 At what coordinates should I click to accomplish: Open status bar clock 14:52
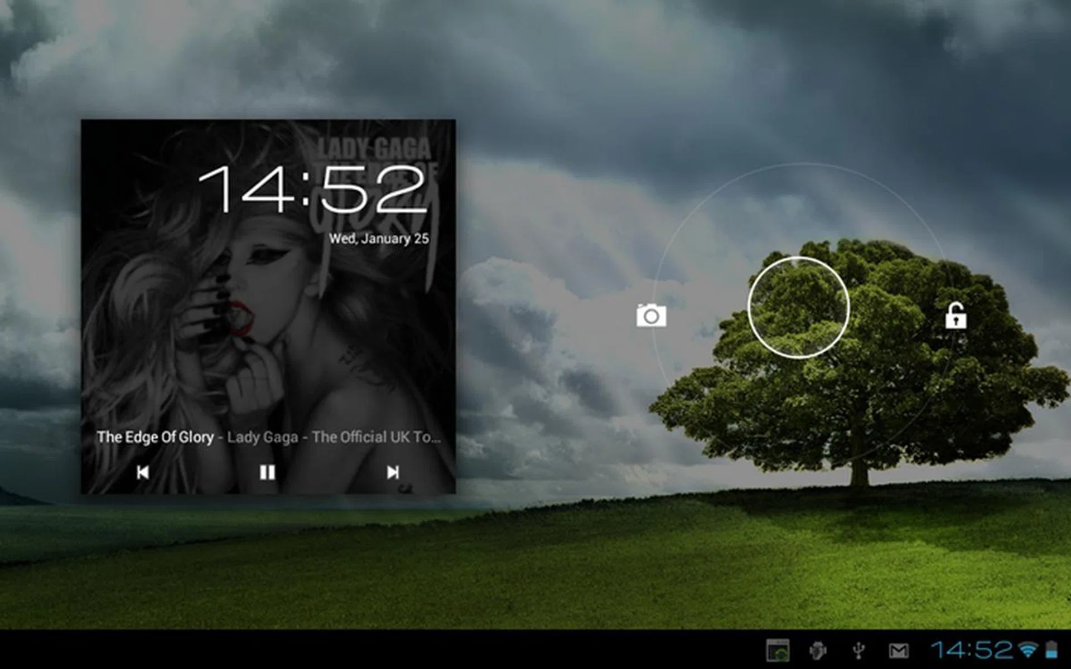click(971, 649)
